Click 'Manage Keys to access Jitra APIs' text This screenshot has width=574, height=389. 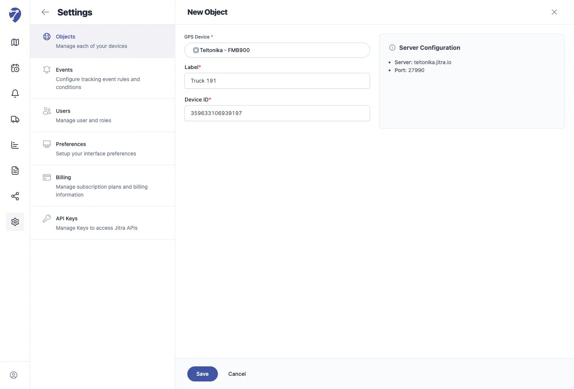pos(97,228)
